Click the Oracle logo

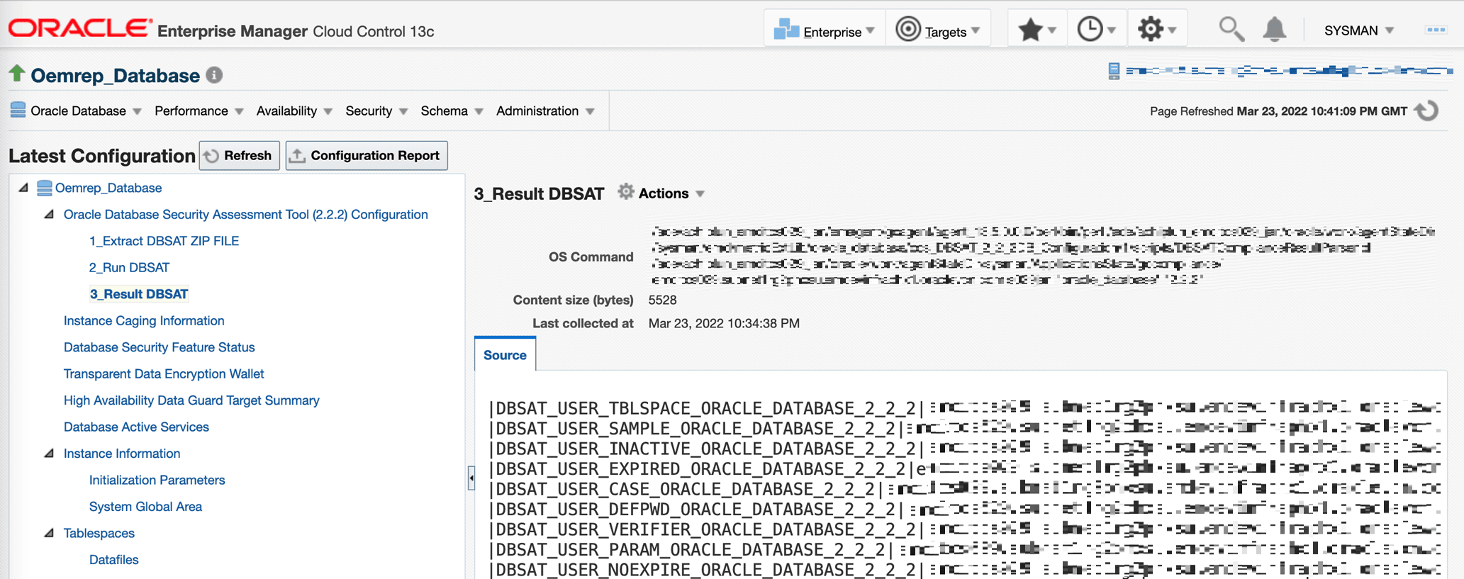pos(80,29)
